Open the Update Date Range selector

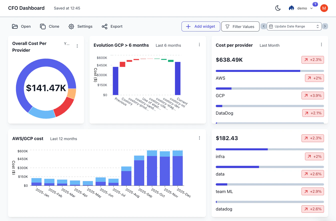pyautogui.click(x=294, y=26)
